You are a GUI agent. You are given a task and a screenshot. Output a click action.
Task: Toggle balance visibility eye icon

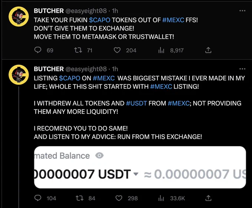(x=99, y=156)
